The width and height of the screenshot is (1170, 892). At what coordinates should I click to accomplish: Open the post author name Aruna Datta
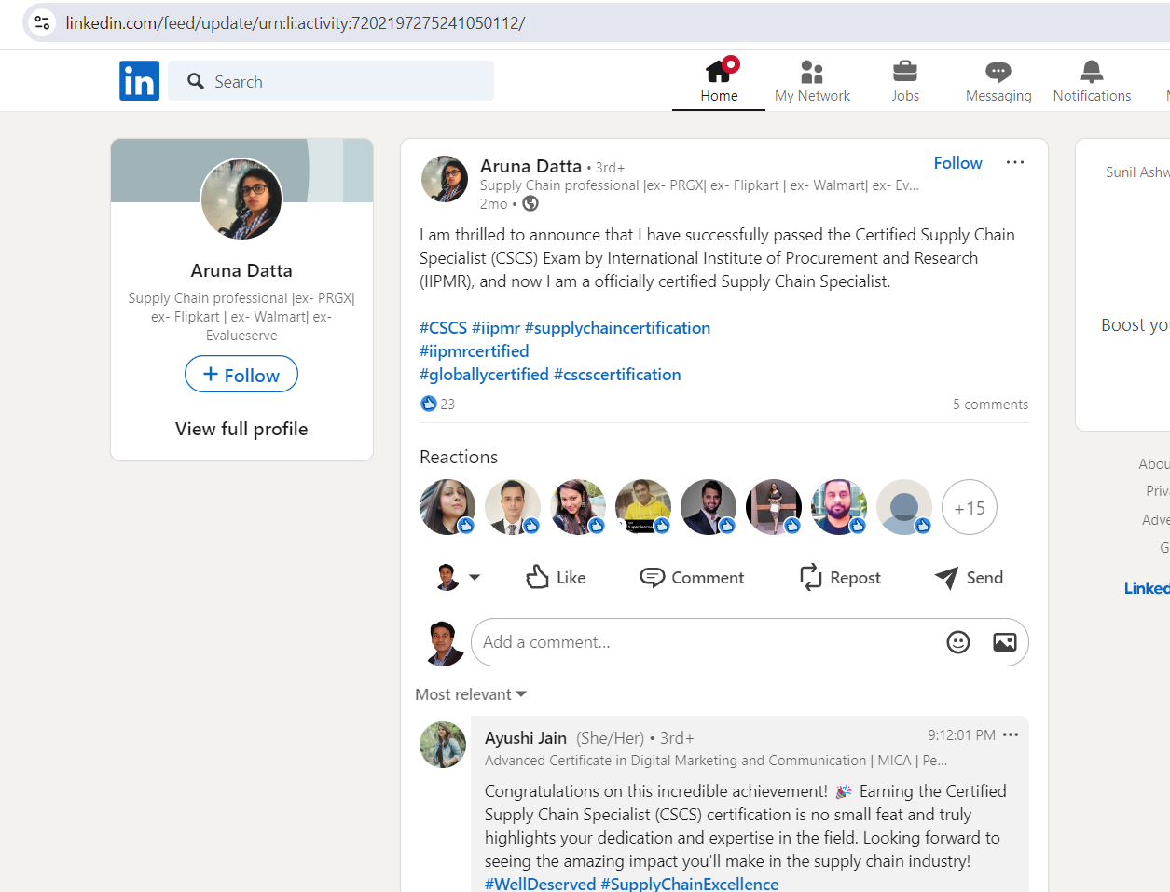pos(530,166)
